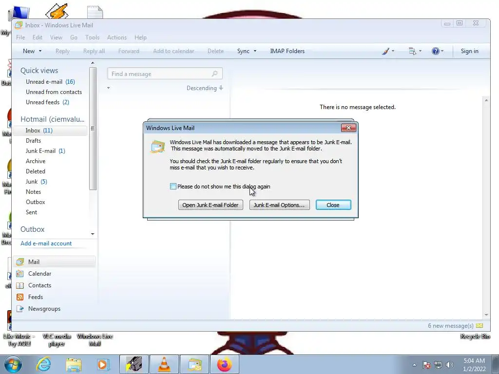Open Windows Explorer from taskbar
The width and height of the screenshot is (499, 374).
click(74, 364)
